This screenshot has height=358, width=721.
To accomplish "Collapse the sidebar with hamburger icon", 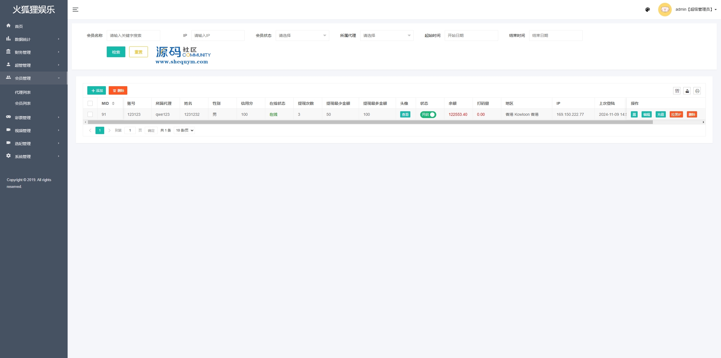I will [x=75, y=10].
